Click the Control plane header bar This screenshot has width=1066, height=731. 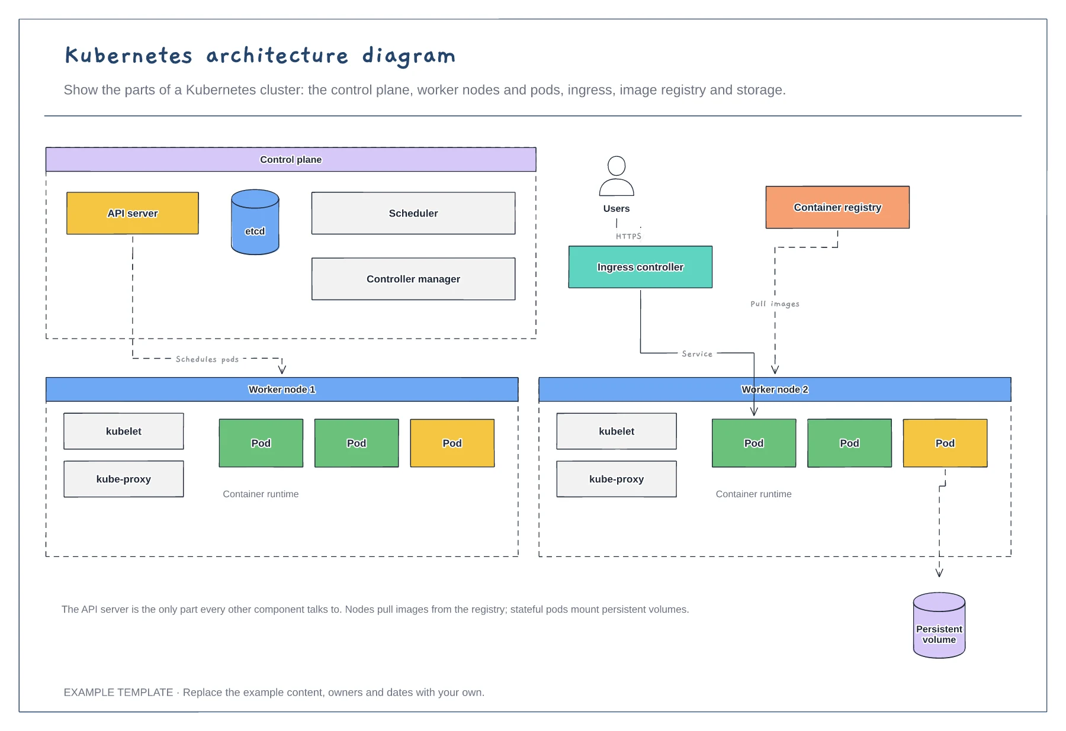coord(291,160)
